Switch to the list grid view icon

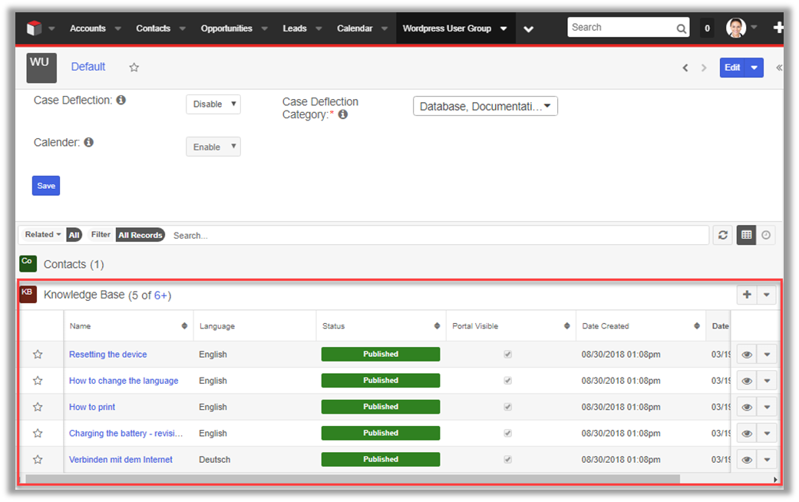[x=746, y=236]
